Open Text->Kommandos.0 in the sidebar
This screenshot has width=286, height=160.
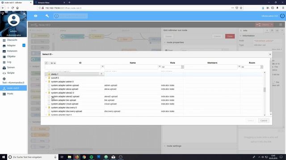coord(13,83)
